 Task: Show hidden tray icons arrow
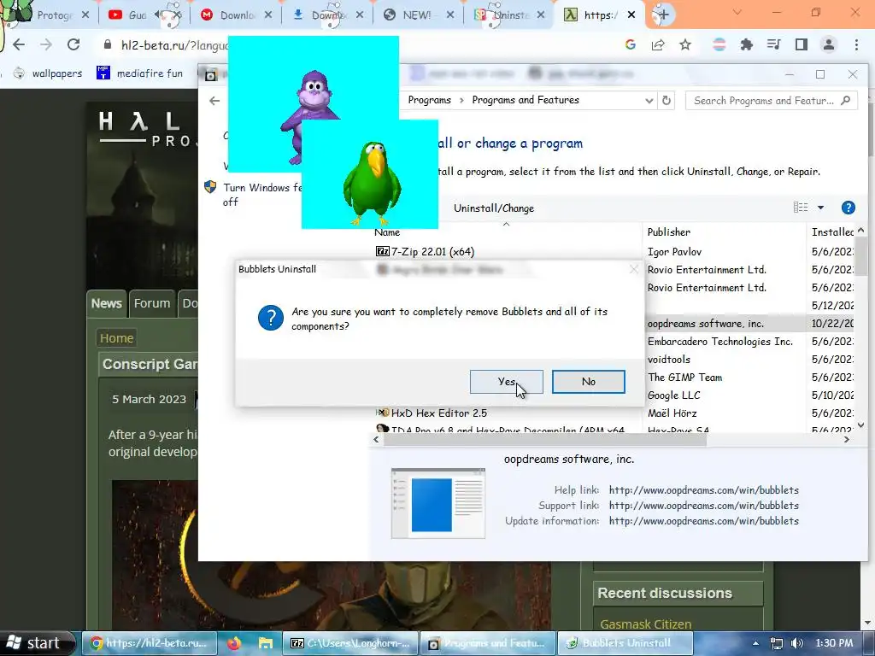[755, 643]
